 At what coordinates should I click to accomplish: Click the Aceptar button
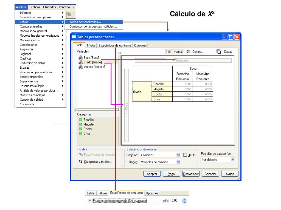coord(152,174)
